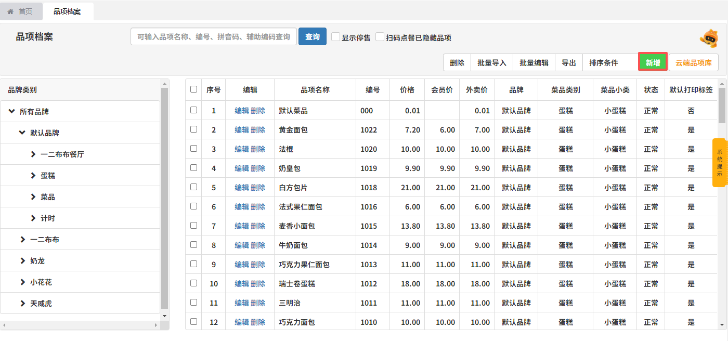Check the row checkbox for 黄金面包
This screenshot has height=341, width=728.
(x=194, y=129)
